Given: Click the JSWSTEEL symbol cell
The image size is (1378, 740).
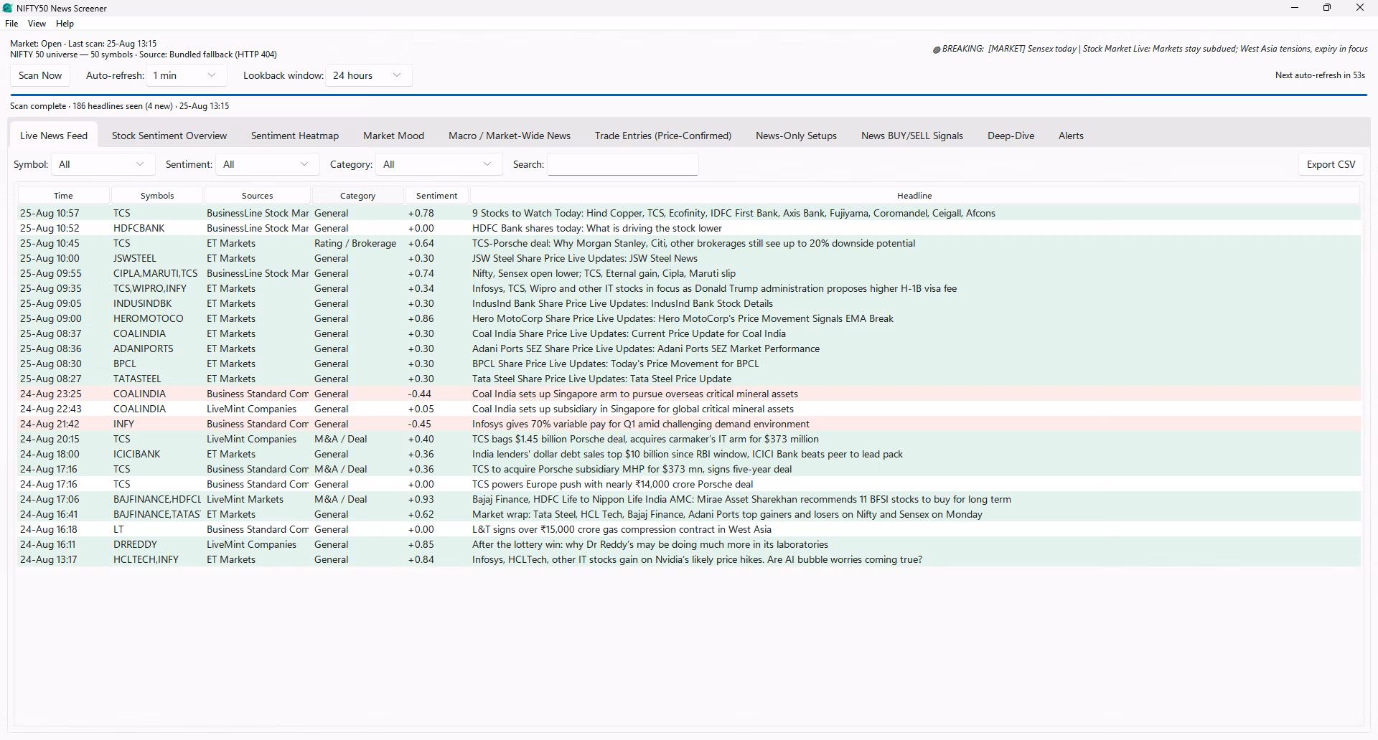Looking at the screenshot, I should tap(135, 258).
